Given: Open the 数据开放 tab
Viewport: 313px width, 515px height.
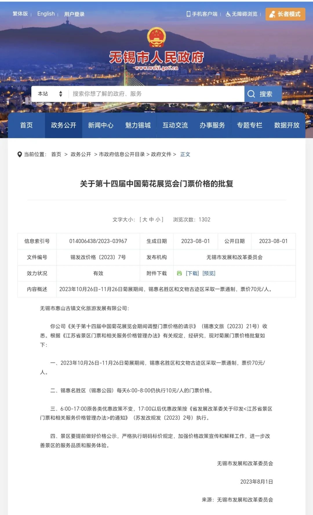Looking at the screenshot, I should pos(287,125).
